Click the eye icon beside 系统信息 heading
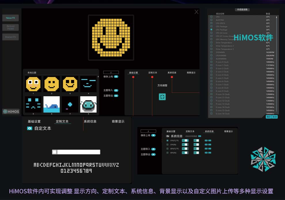This screenshot has width=285, height=200. (x=168, y=136)
